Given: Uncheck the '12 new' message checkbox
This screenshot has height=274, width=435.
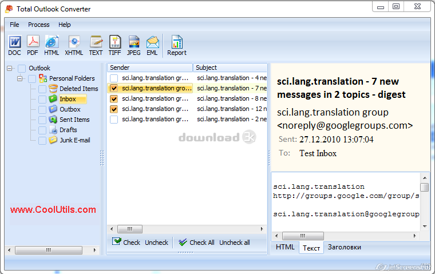Looking at the screenshot, I should (114, 109).
